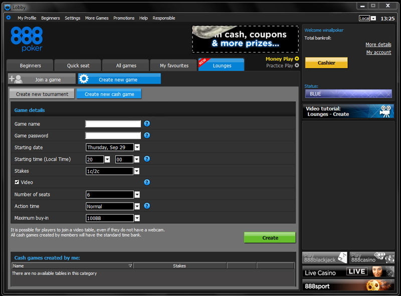This screenshot has width=401, height=296.
Task: Open the Cashier
Action: tap(326, 63)
